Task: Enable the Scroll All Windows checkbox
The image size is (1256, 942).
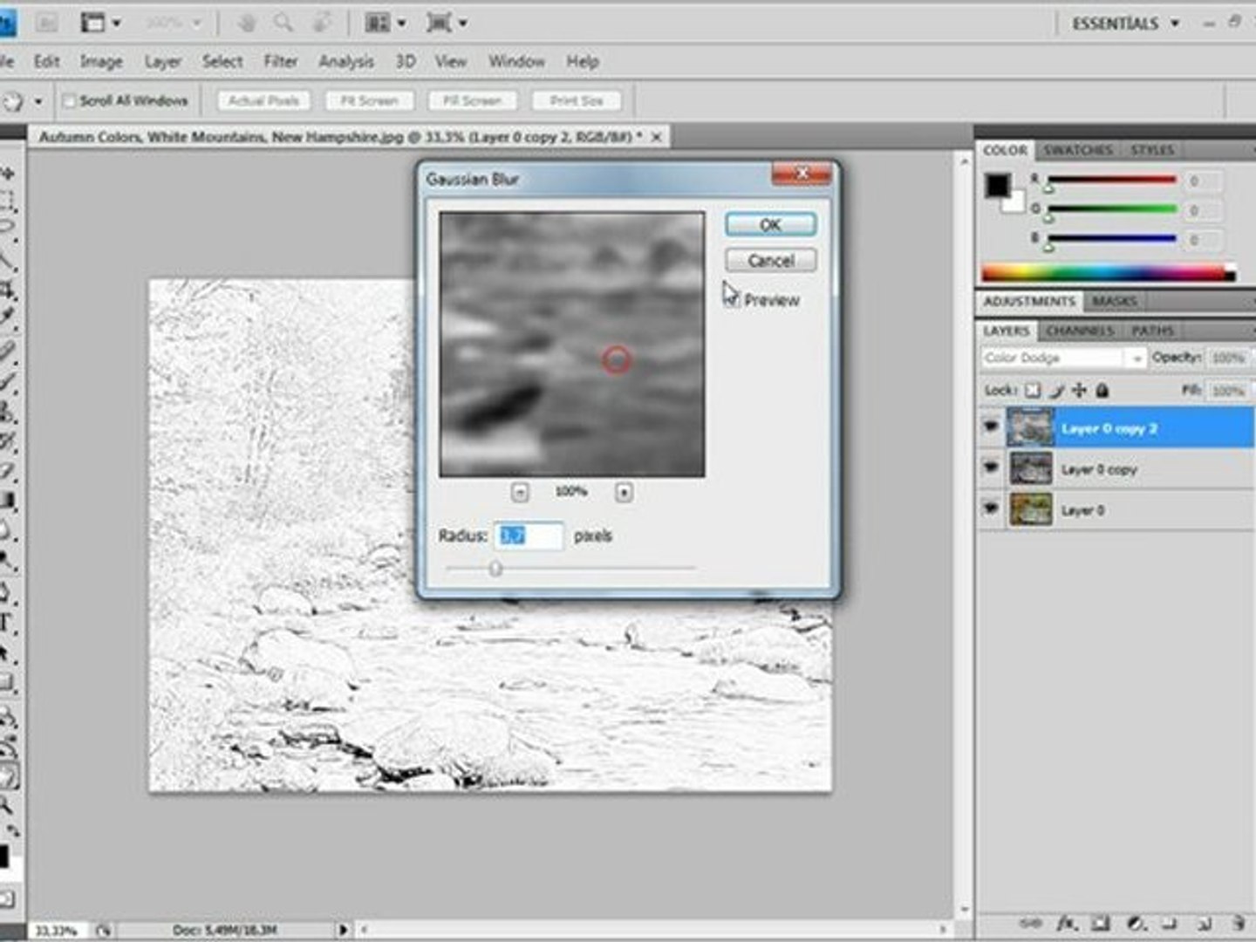Action: tap(70, 101)
